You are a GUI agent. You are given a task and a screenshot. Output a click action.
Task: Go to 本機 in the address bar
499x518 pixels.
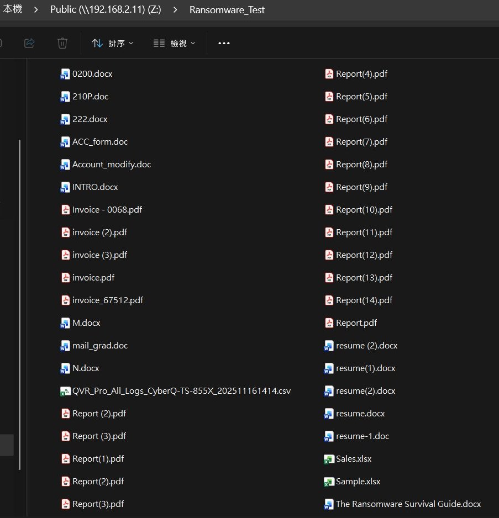pyautogui.click(x=13, y=10)
